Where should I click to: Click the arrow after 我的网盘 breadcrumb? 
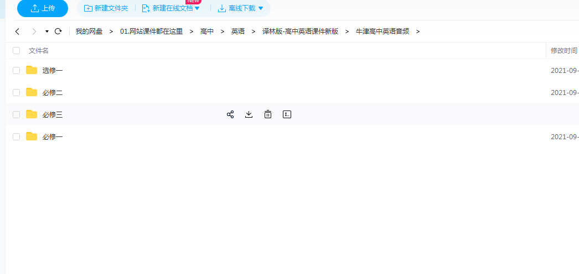point(111,31)
